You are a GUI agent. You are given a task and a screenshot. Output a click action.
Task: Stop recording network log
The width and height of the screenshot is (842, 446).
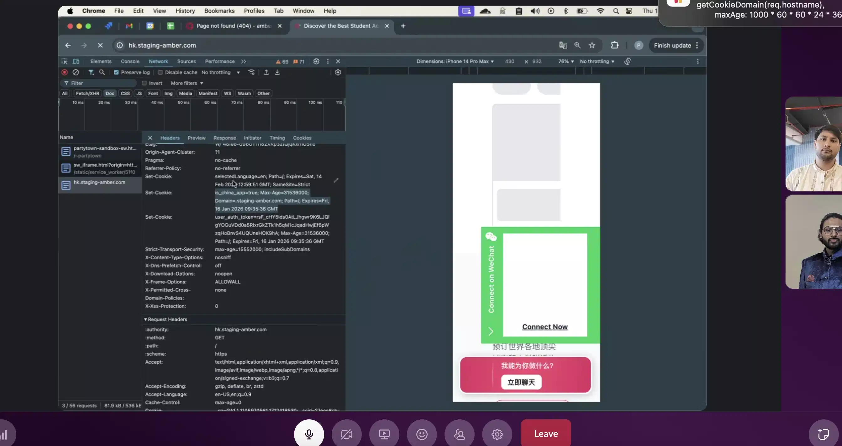pos(64,72)
